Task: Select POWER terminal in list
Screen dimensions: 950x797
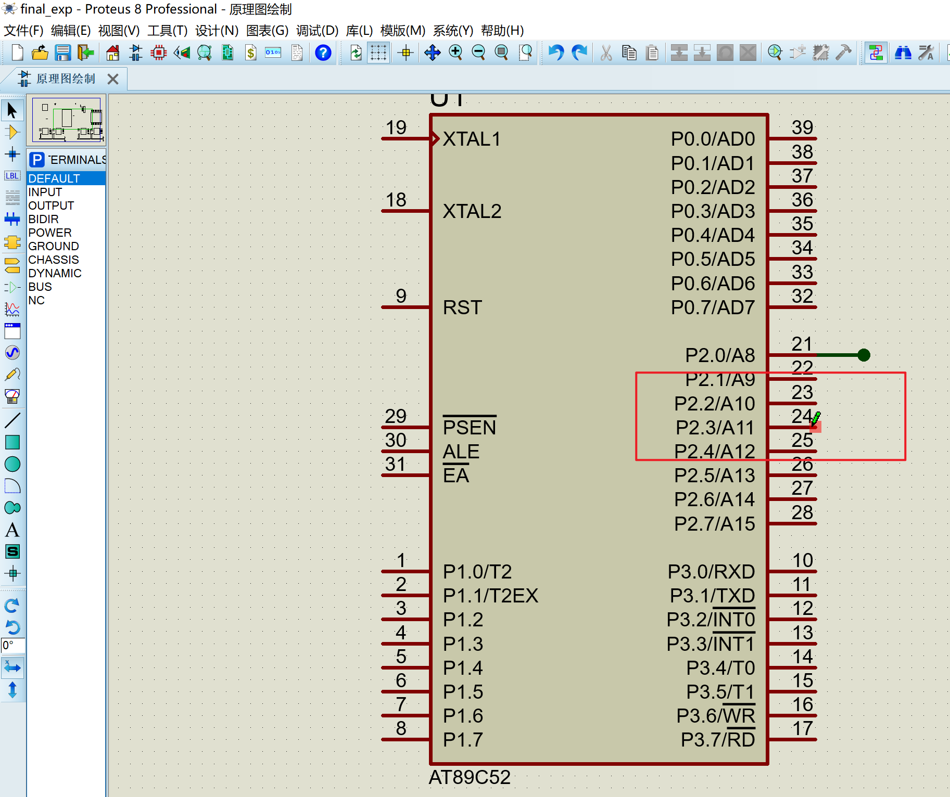Action: click(x=66, y=233)
